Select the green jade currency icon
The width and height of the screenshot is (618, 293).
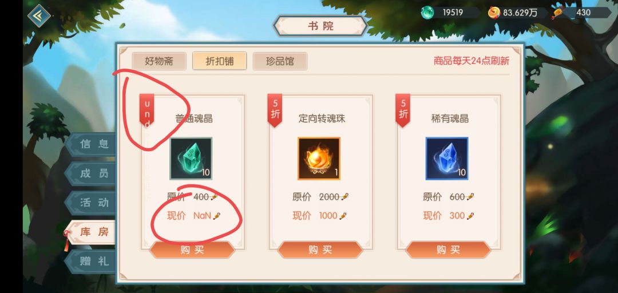coord(427,13)
